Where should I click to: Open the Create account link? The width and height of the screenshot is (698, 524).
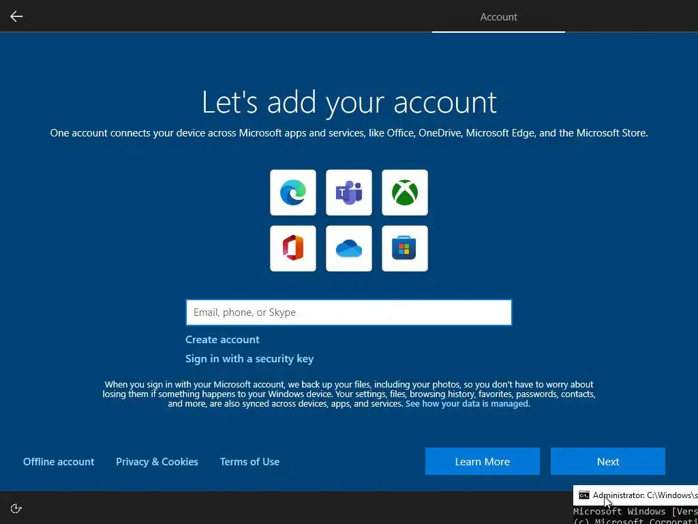(222, 340)
